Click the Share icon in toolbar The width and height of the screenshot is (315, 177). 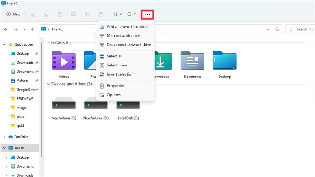coord(87,14)
